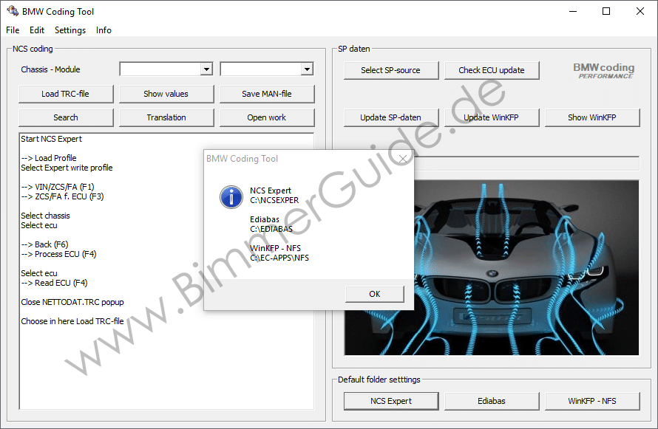The height and width of the screenshot is (429, 658).
Task: Click OK in the info dialog
Action: pos(374,294)
